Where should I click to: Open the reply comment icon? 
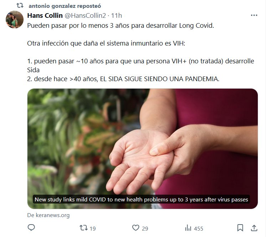click(x=31, y=228)
